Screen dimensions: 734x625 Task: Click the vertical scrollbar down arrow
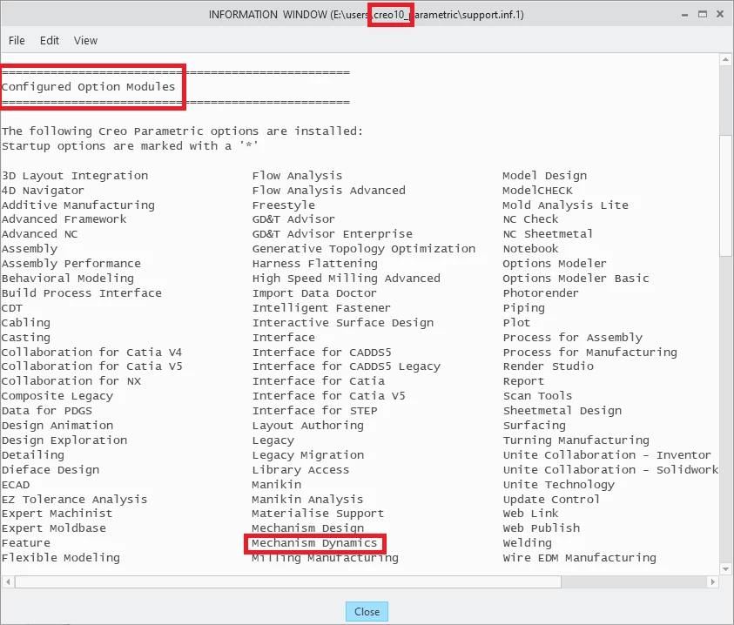(x=725, y=569)
